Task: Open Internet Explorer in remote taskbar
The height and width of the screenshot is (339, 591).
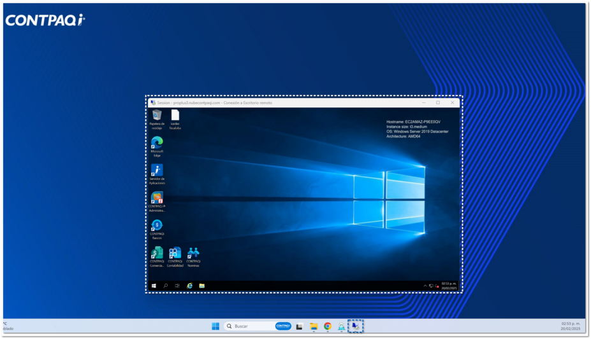Action: [189, 286]
